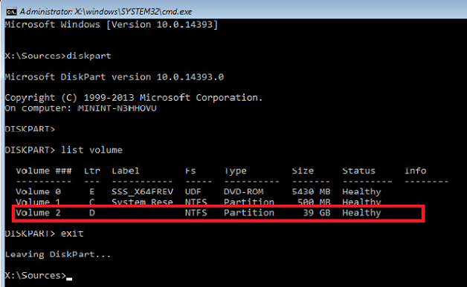Click 'Volume 2' in the volume list
The height and width of the screenshot is (287, 467).
[x=39, y=213]
